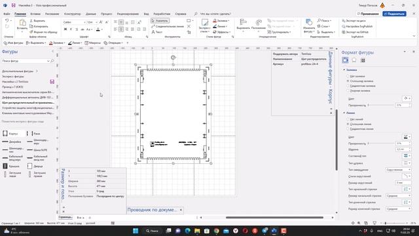Select Solid line radio option
This screenshot has width=419, height=236.
pyautogui.click(x=348, y=124)
